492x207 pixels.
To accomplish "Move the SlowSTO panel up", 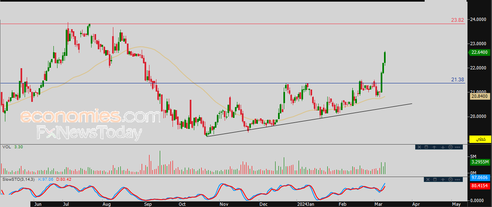I will pyautogui.click(x=443, y=179).
